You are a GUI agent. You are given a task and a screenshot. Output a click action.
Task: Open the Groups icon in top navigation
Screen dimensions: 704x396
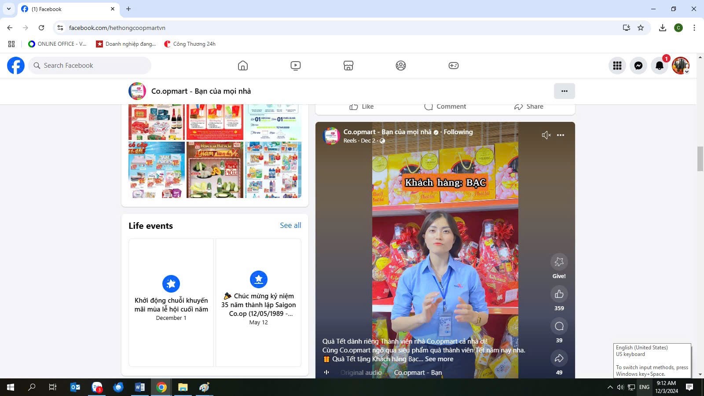click(x=401, y=66)
